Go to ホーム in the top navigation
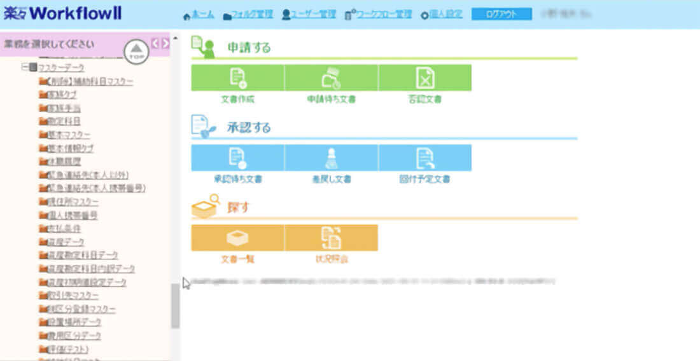Screen dimensions: 700x361 tap(199, 15)
